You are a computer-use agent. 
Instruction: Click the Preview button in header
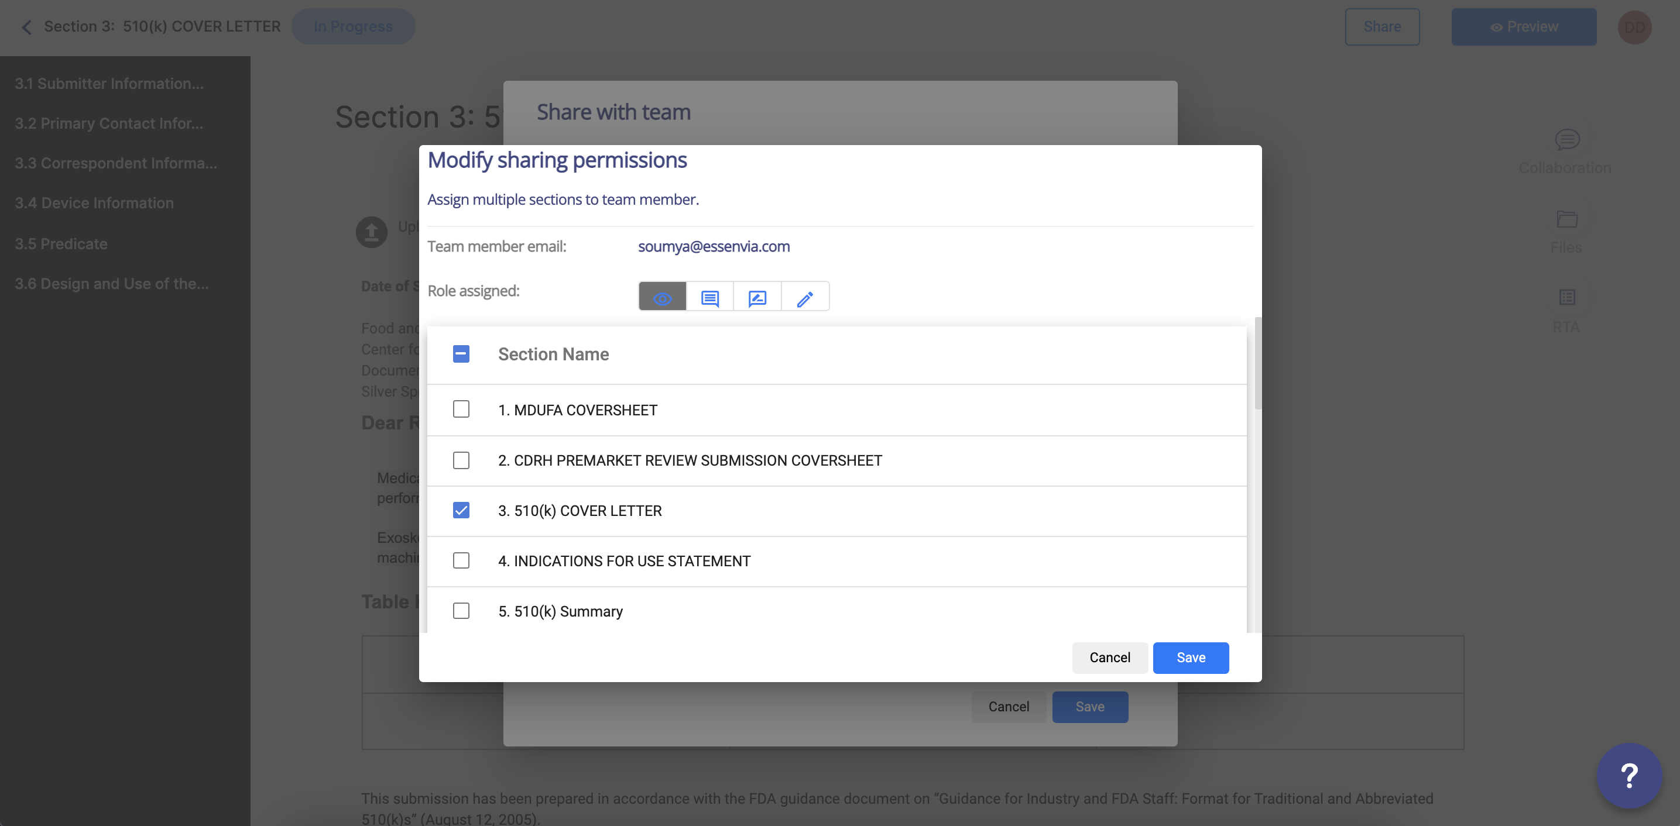(x=1524, y=27)
